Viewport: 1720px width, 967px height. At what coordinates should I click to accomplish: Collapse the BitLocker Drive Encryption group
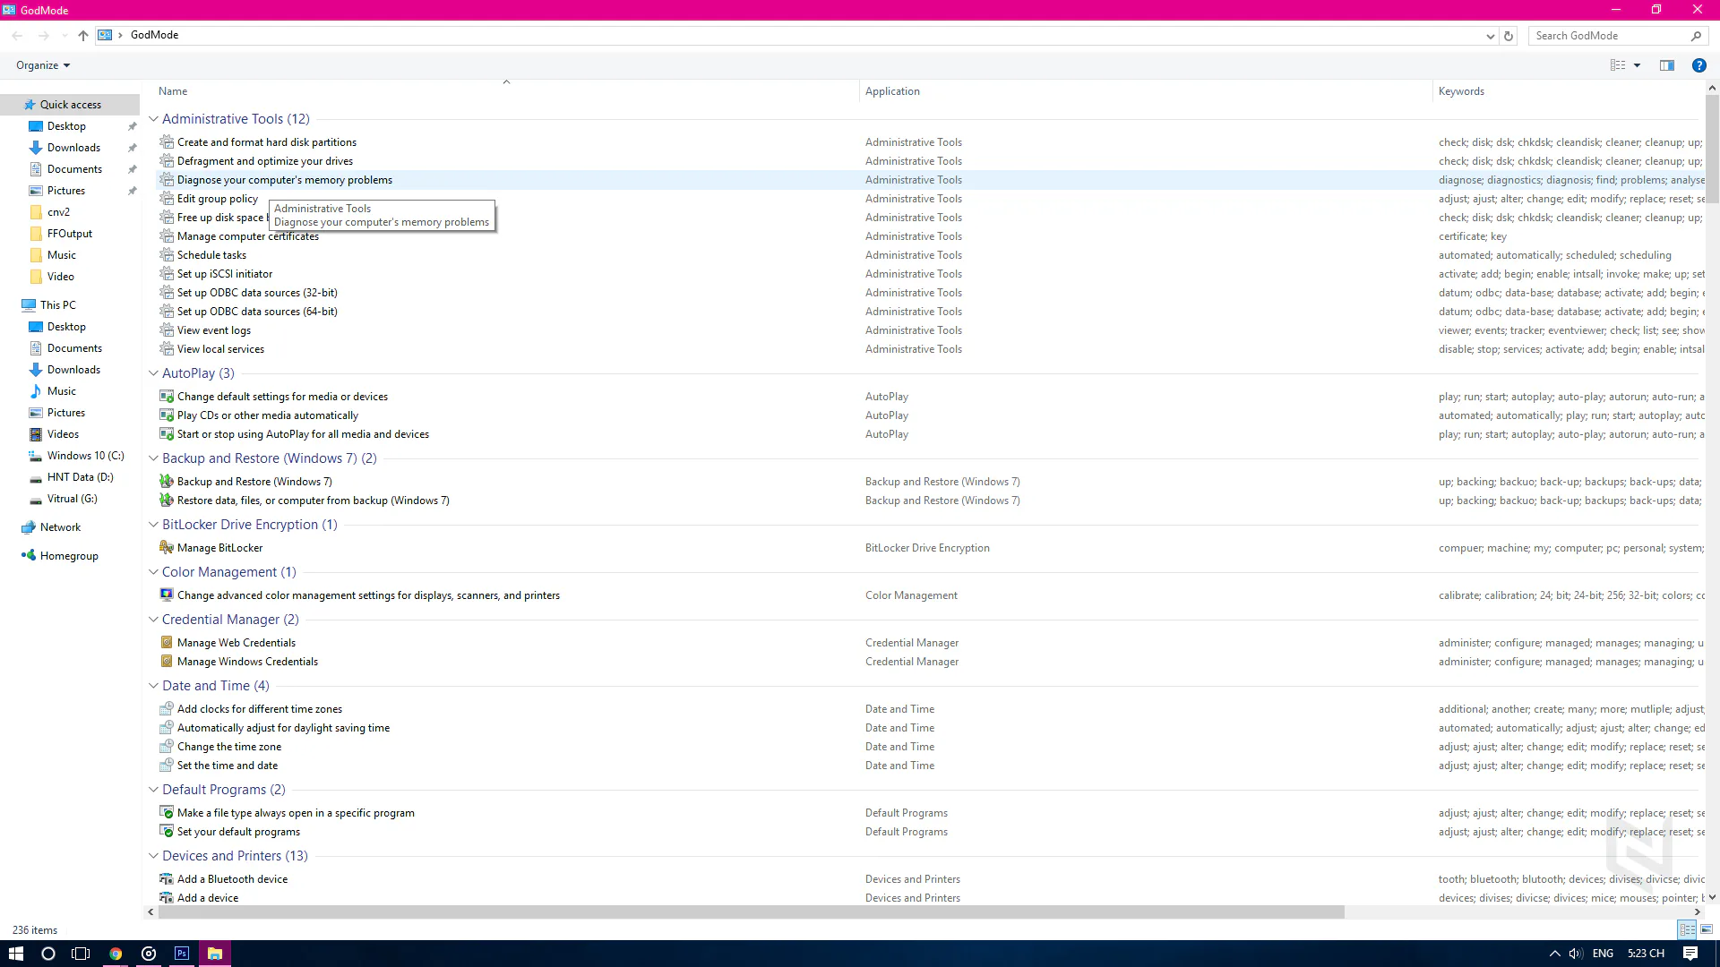(x=153, y=525)
